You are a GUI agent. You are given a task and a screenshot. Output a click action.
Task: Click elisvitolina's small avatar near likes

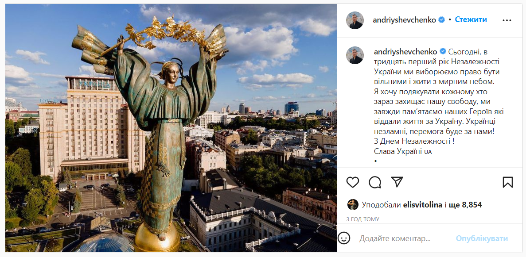click(x=353, y=205)
